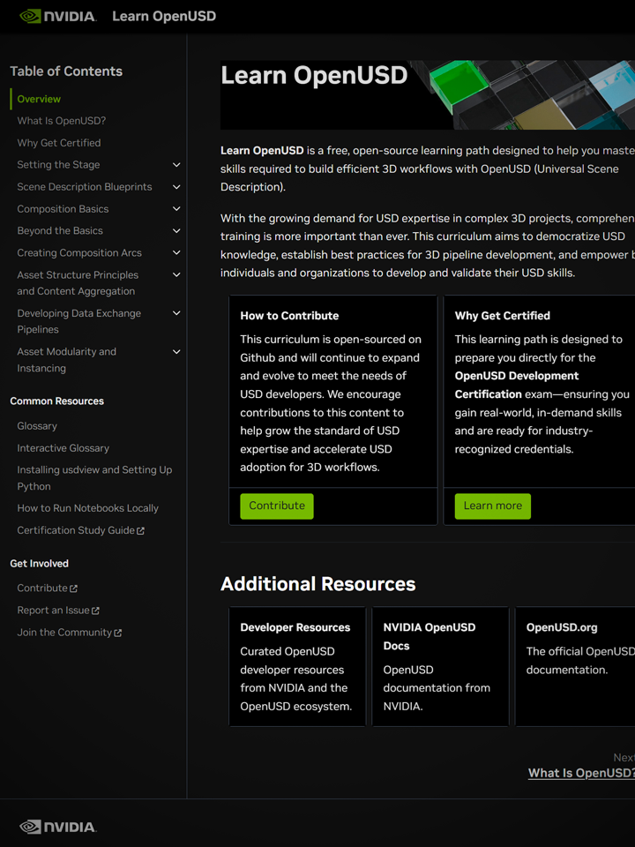The image size is (635, 847).
Task: Click the green Learn more button
Action: [x=492, y=506]
